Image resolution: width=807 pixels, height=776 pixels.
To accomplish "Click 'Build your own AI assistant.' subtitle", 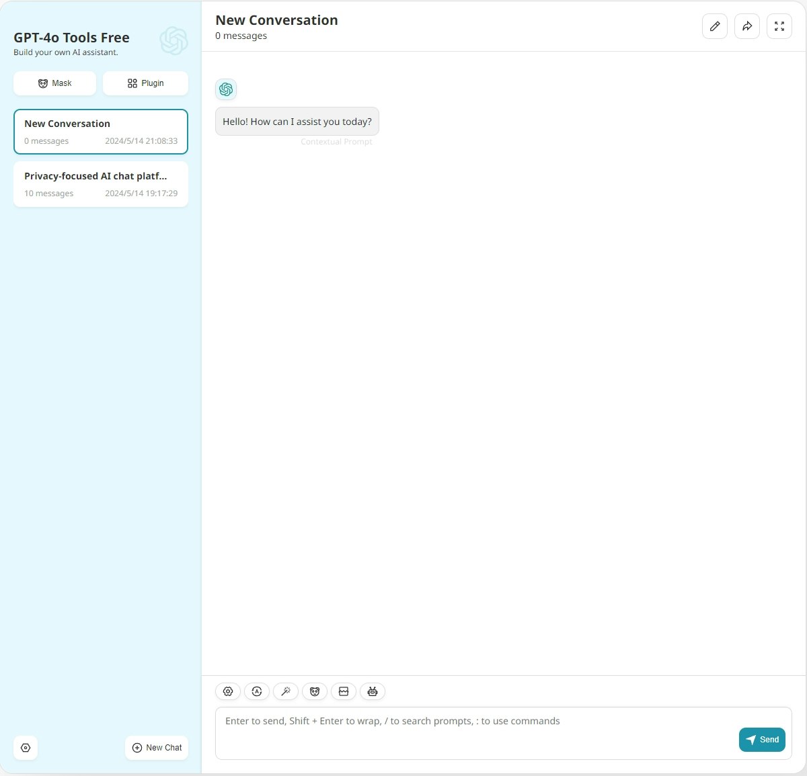I will tap(66, 52).
